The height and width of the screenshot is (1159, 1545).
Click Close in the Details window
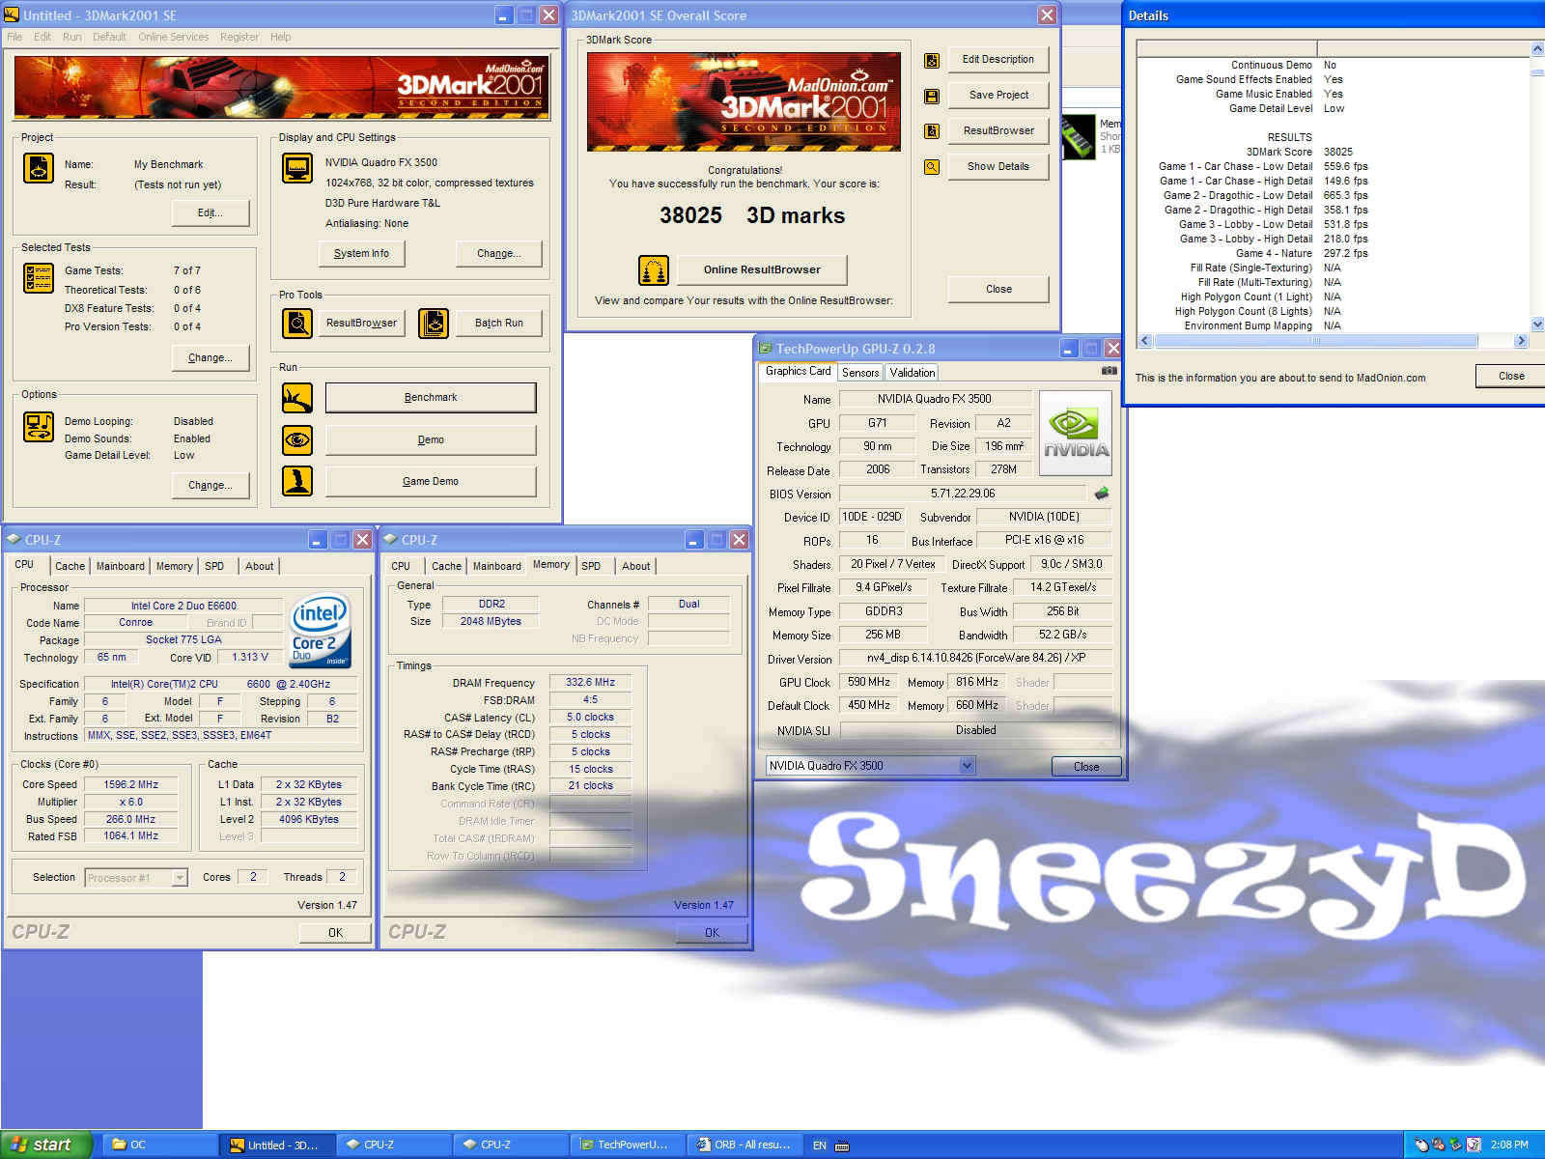pos(1511,377)
